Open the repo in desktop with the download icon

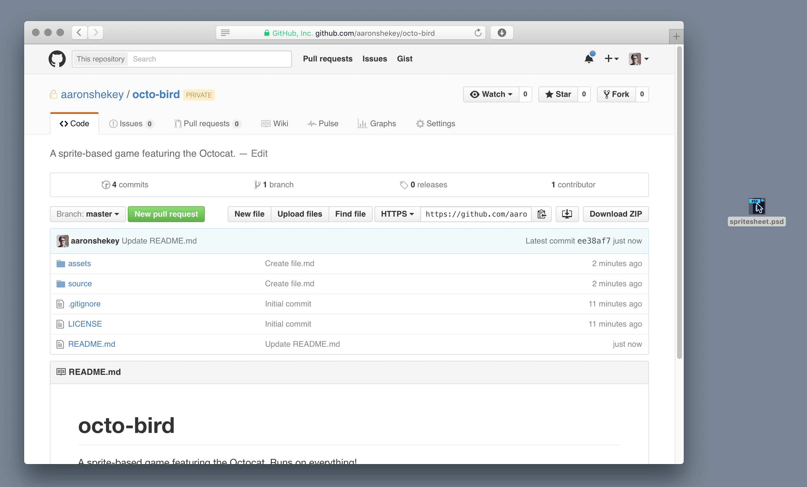pos(567,214)
